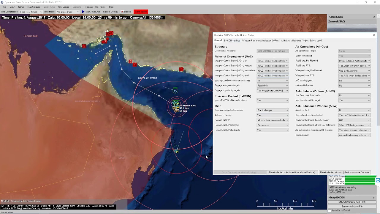Collapse the Group Status panel
Viewport: 380px width, 214px height.
[x=374, y=17]
